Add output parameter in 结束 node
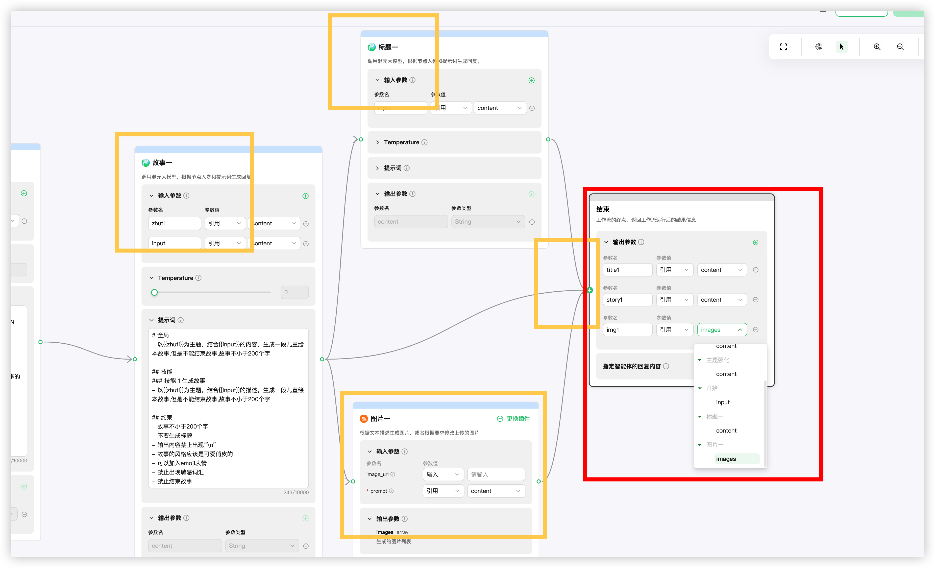 (x=755, y=242)
